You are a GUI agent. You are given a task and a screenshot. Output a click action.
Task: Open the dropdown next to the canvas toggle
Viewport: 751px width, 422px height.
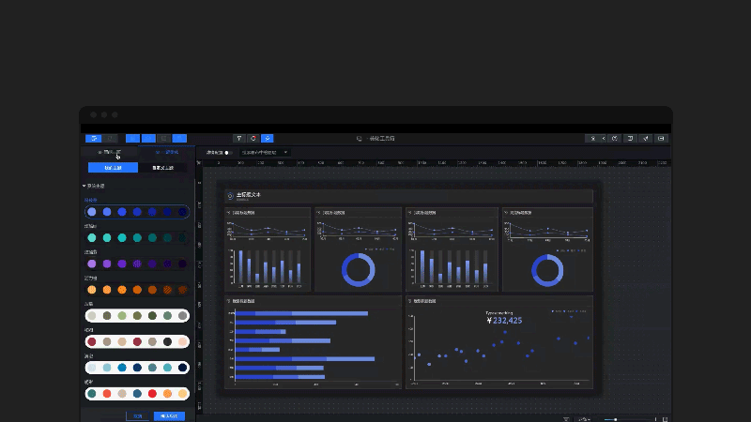click(265, 153)
